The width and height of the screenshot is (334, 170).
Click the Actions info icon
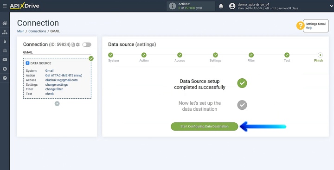(172, 6)
